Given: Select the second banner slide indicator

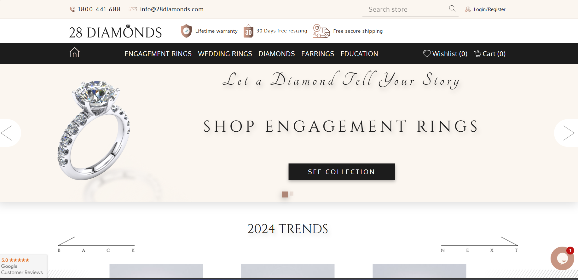Looking at the screenshot, I should pos(292,194).
